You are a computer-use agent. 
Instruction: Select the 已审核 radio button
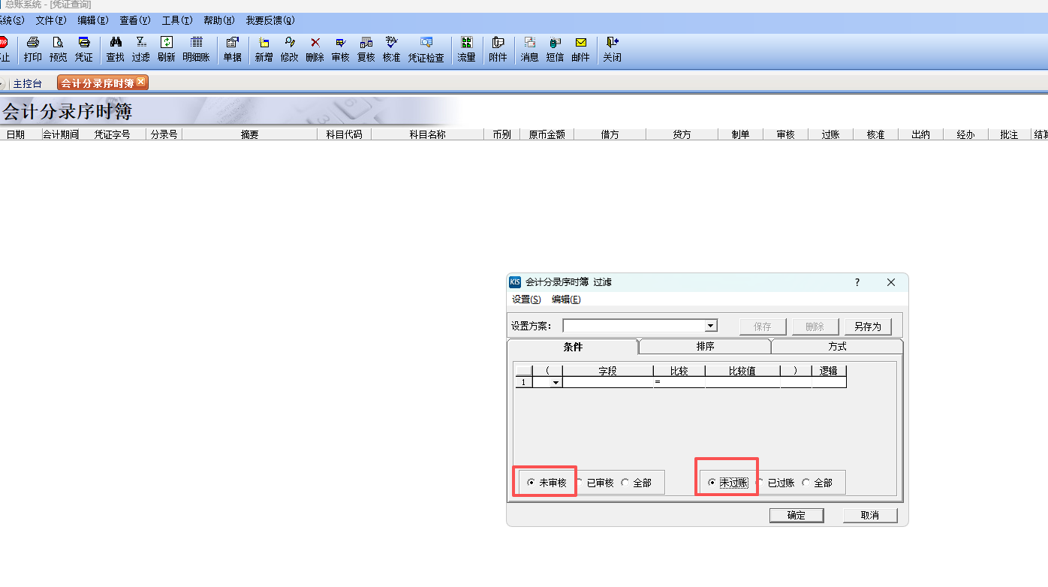[x=580, y=483]
